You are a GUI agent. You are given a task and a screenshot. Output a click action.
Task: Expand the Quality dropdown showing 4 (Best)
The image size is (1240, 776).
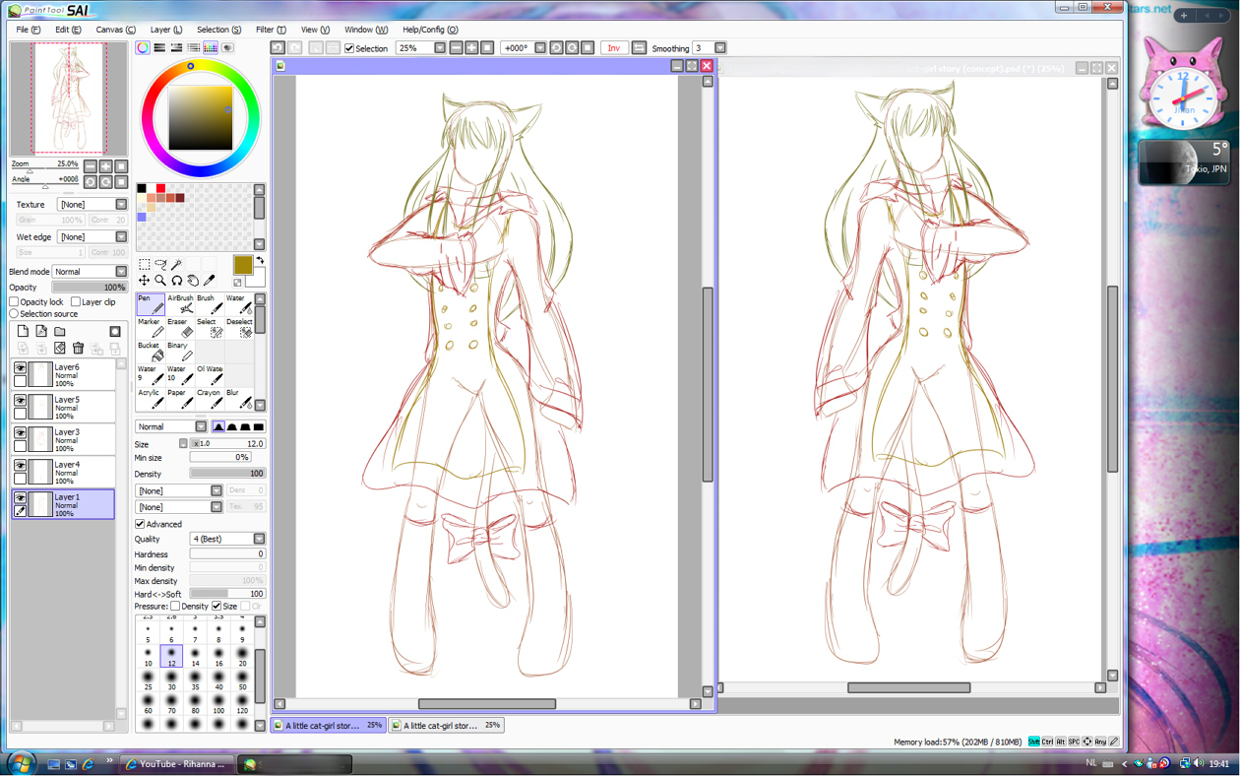(x=259, y=539)
